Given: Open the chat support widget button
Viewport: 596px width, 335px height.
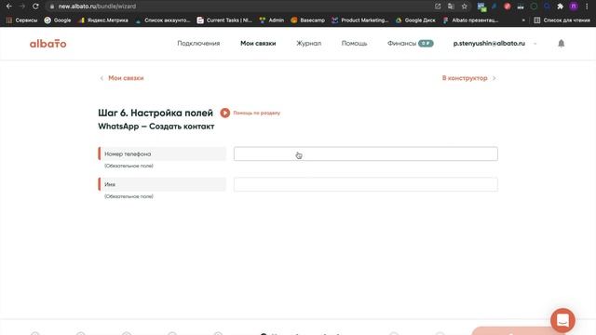Looking at the screenshot, I should click(562, 320).
